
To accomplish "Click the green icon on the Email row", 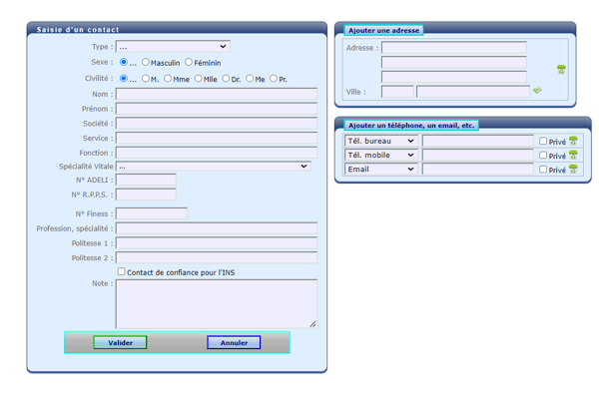I will tap(573, 170).
